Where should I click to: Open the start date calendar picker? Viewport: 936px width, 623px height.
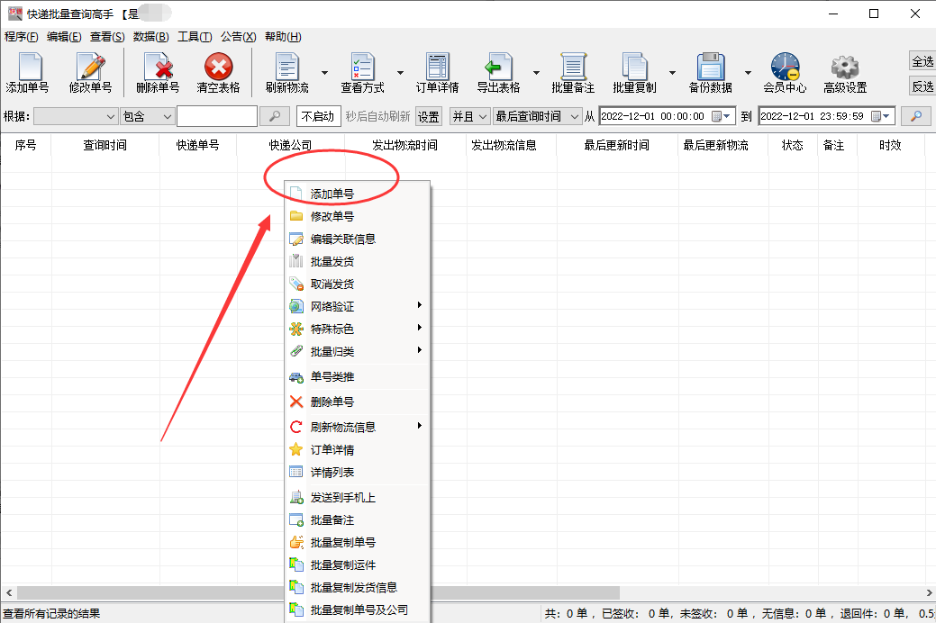(x=721, y=116)
